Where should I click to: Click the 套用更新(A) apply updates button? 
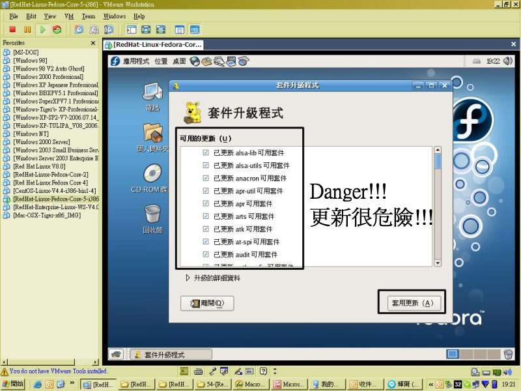413,303
